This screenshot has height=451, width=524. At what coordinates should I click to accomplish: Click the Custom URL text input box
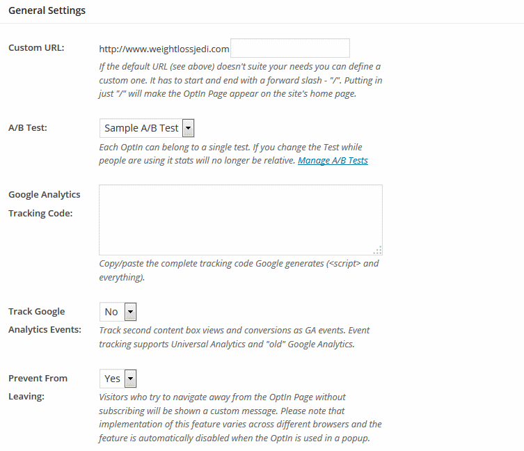tap(290, 48)
